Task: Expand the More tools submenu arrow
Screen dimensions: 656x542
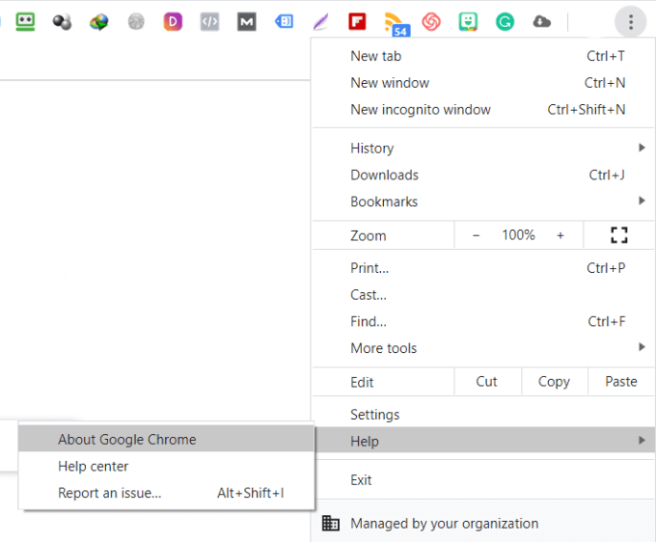Action: click(642, 347)
